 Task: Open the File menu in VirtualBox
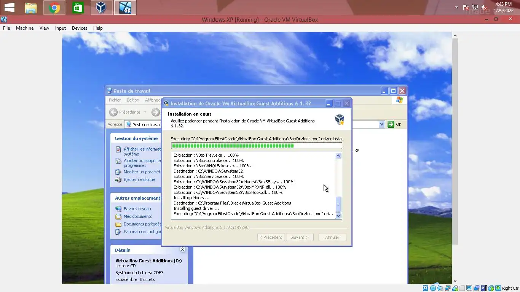[6, 28]
